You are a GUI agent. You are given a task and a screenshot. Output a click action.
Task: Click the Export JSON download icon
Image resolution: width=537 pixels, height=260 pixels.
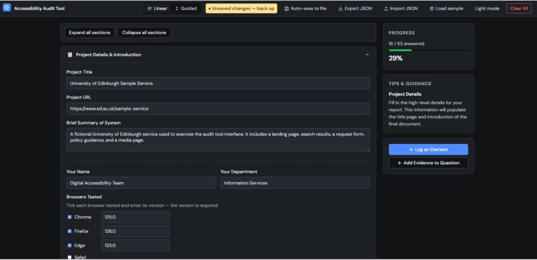point(340,8)
